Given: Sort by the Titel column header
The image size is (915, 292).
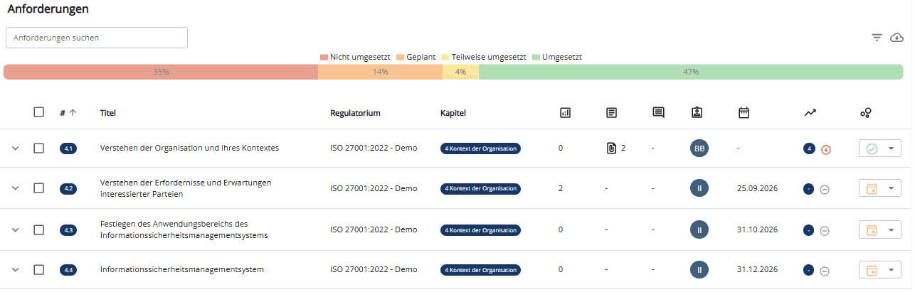Looking at the screenshot, I should pyautogui.click(x=108, y=113).
